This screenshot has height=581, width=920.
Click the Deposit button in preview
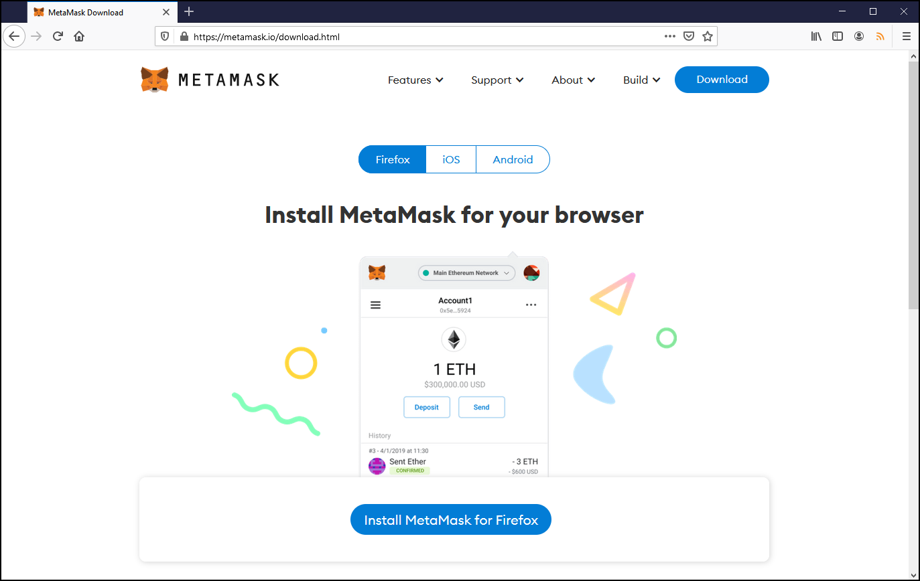(427, 407)
